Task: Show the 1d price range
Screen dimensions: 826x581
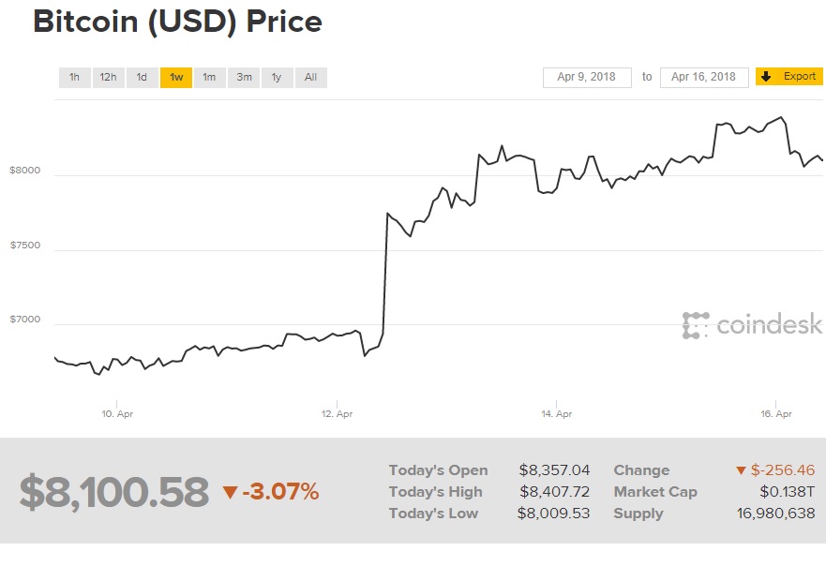Action: tap(142, 77)
